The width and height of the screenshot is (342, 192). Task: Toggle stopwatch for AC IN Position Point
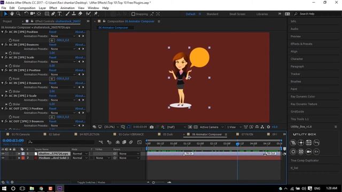point(10,41)
